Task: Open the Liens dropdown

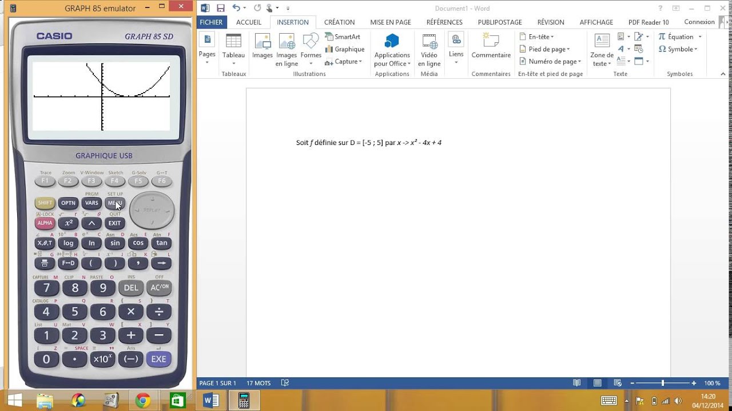Action: pyautogui.click(x=456, y=48)
